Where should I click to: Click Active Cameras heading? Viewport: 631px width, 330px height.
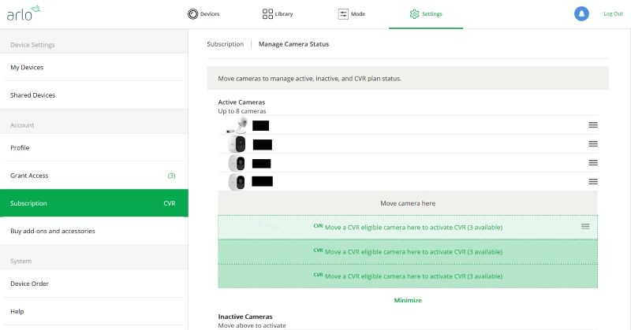click(x=241, y=102)
